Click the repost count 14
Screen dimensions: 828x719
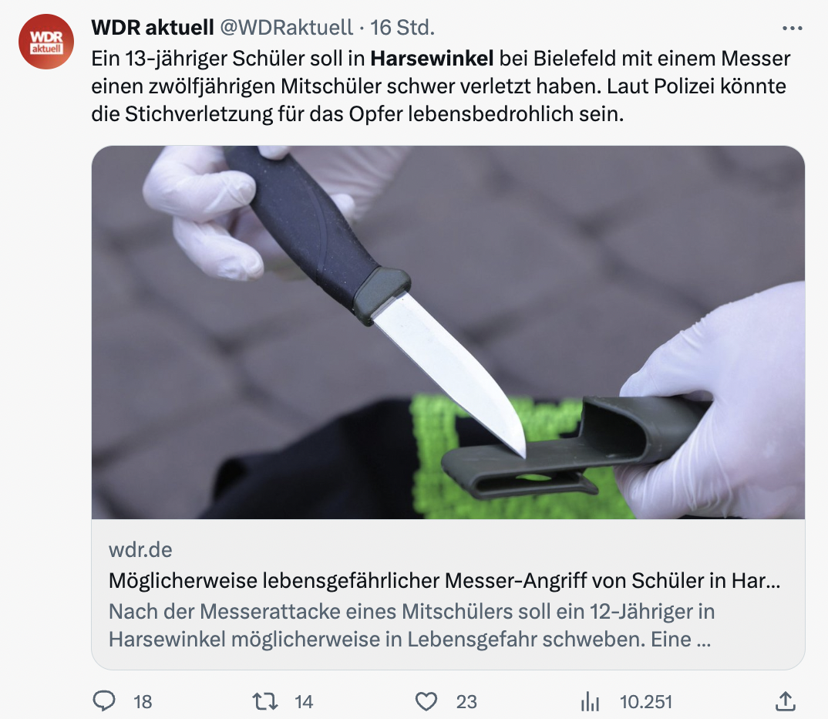(x=304, y=702)
